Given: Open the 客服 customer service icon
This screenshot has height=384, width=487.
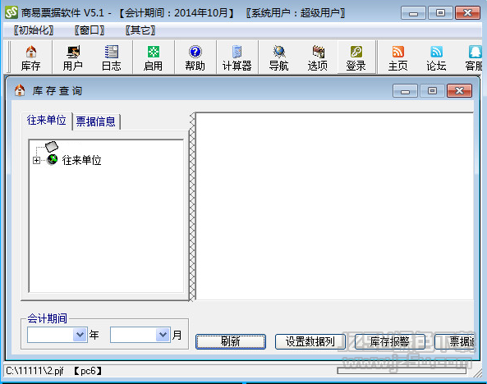Looking at the screenshot, I should 474,57.
